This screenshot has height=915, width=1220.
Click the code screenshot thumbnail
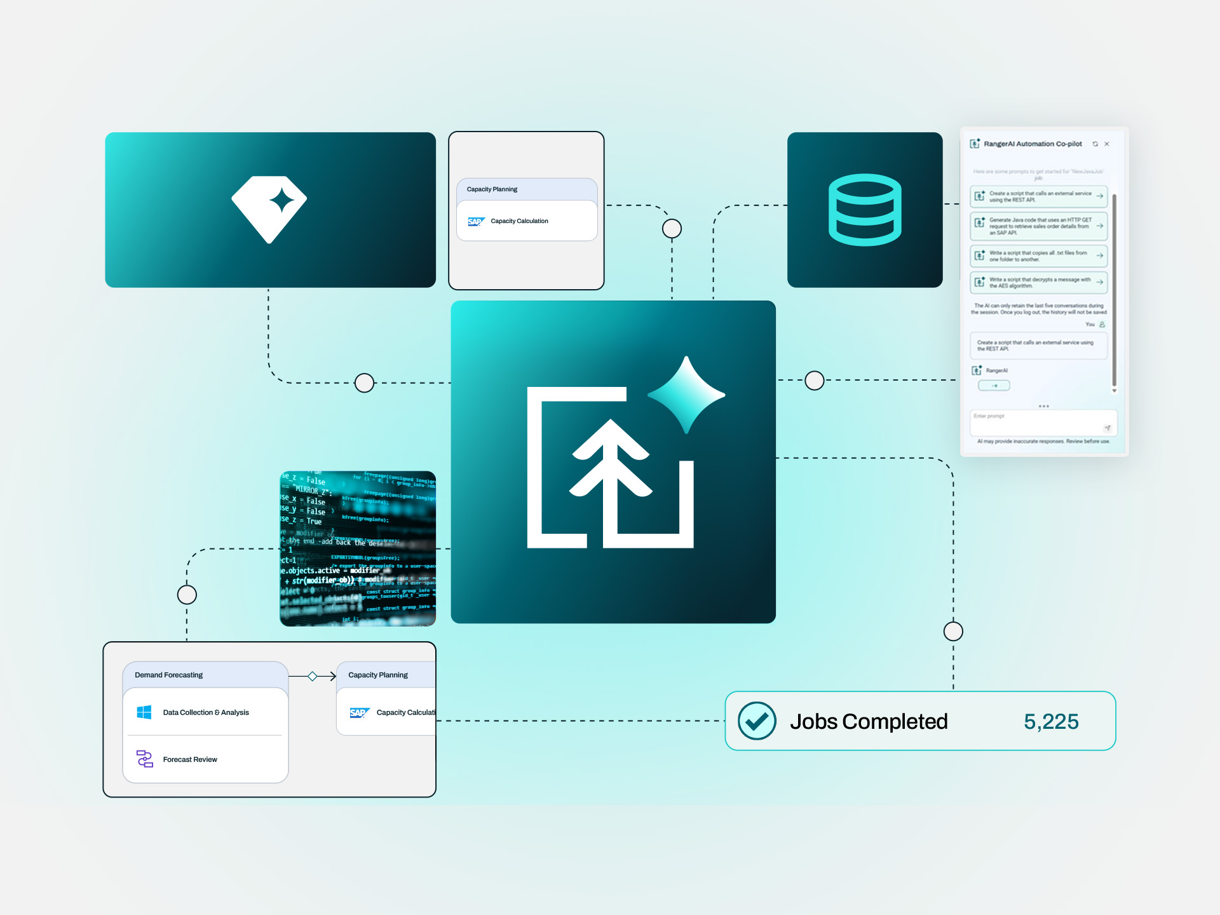pos(358,548)
